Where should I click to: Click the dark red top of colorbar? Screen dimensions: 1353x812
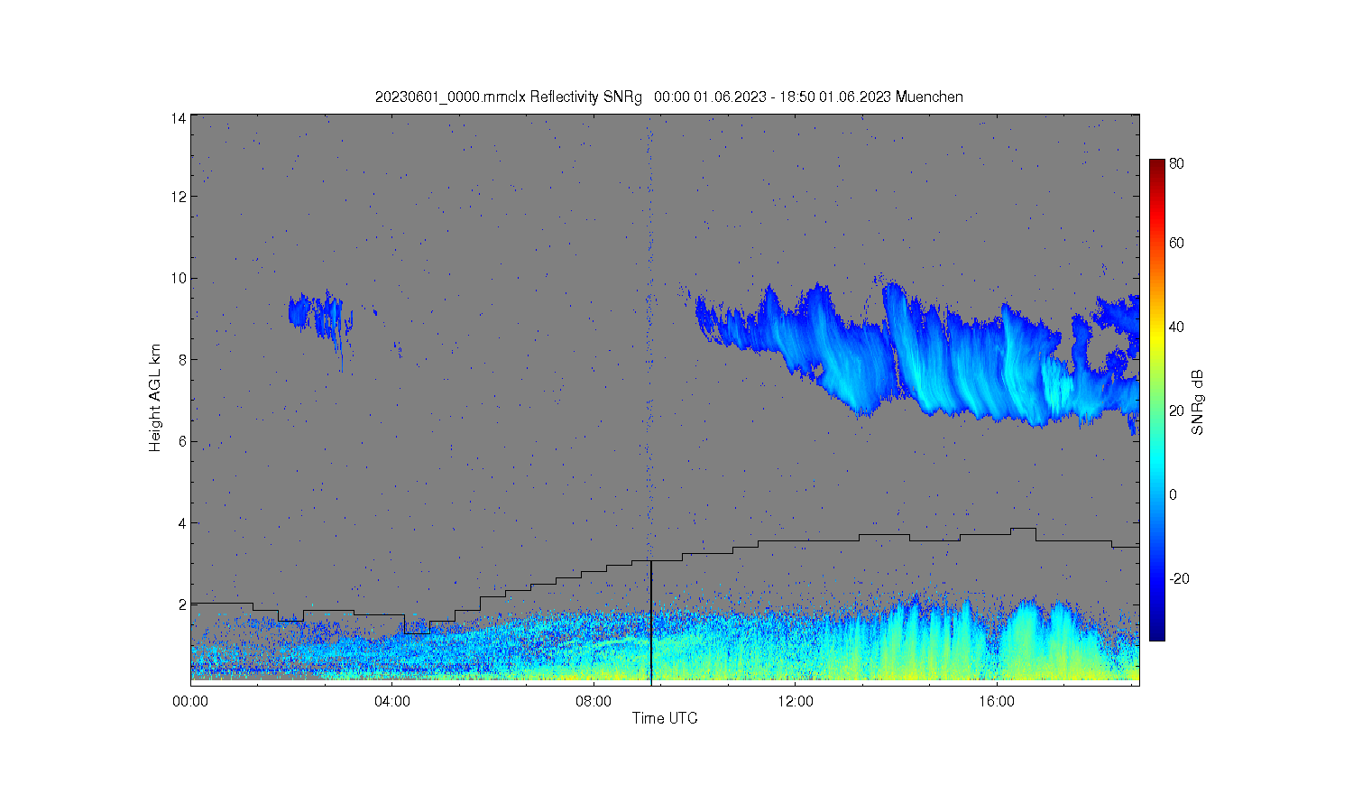click(x=1157, y=166)
